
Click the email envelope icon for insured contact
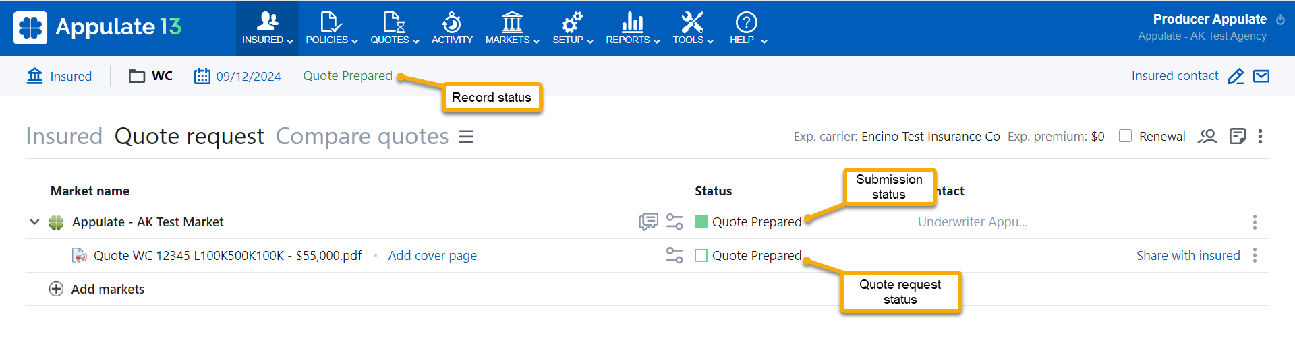[1261, 76]
